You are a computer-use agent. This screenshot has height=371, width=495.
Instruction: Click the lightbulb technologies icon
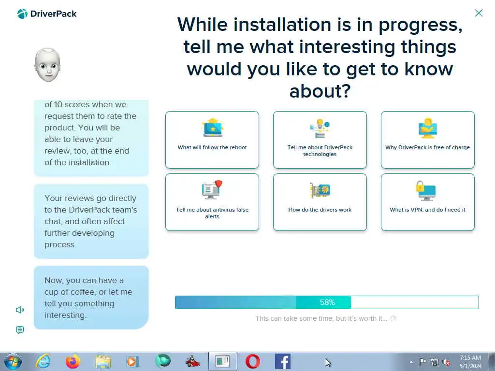(320, 128)
